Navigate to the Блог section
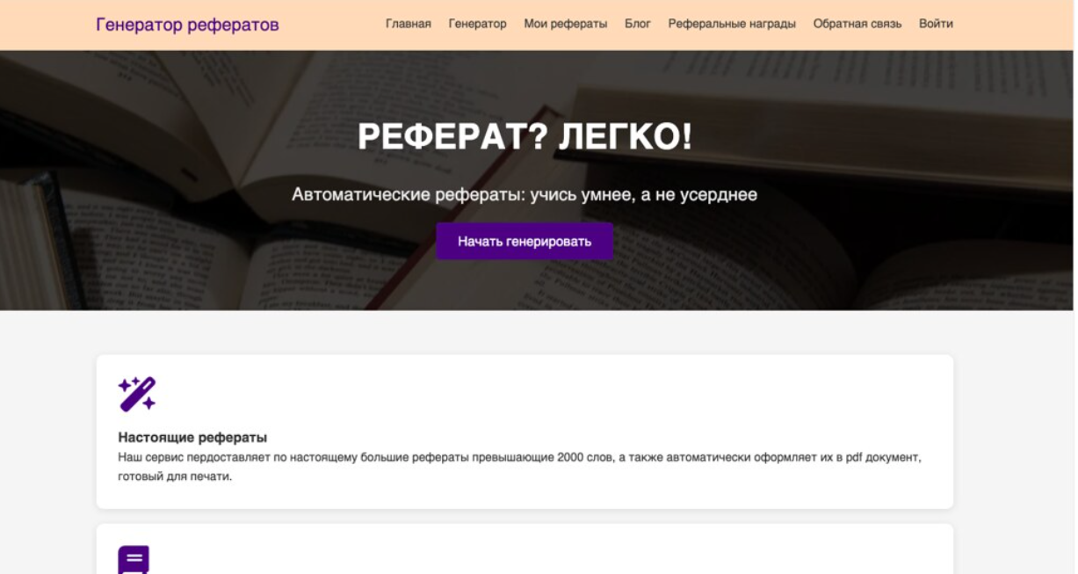Image resolution: width=1078 pixels, height=574 pixels. click(x=637, y=24)
